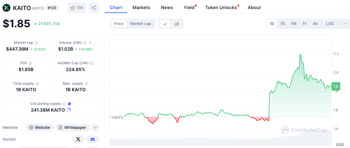Select the 7D time range
Screen dimensions: 350x148
click(x=282, y=24)
